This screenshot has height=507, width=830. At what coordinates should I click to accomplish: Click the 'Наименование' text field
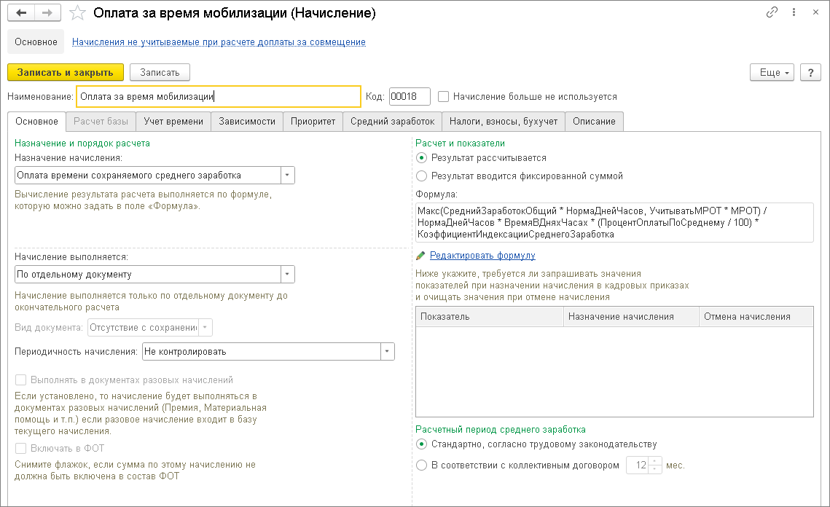coord(219,96)
